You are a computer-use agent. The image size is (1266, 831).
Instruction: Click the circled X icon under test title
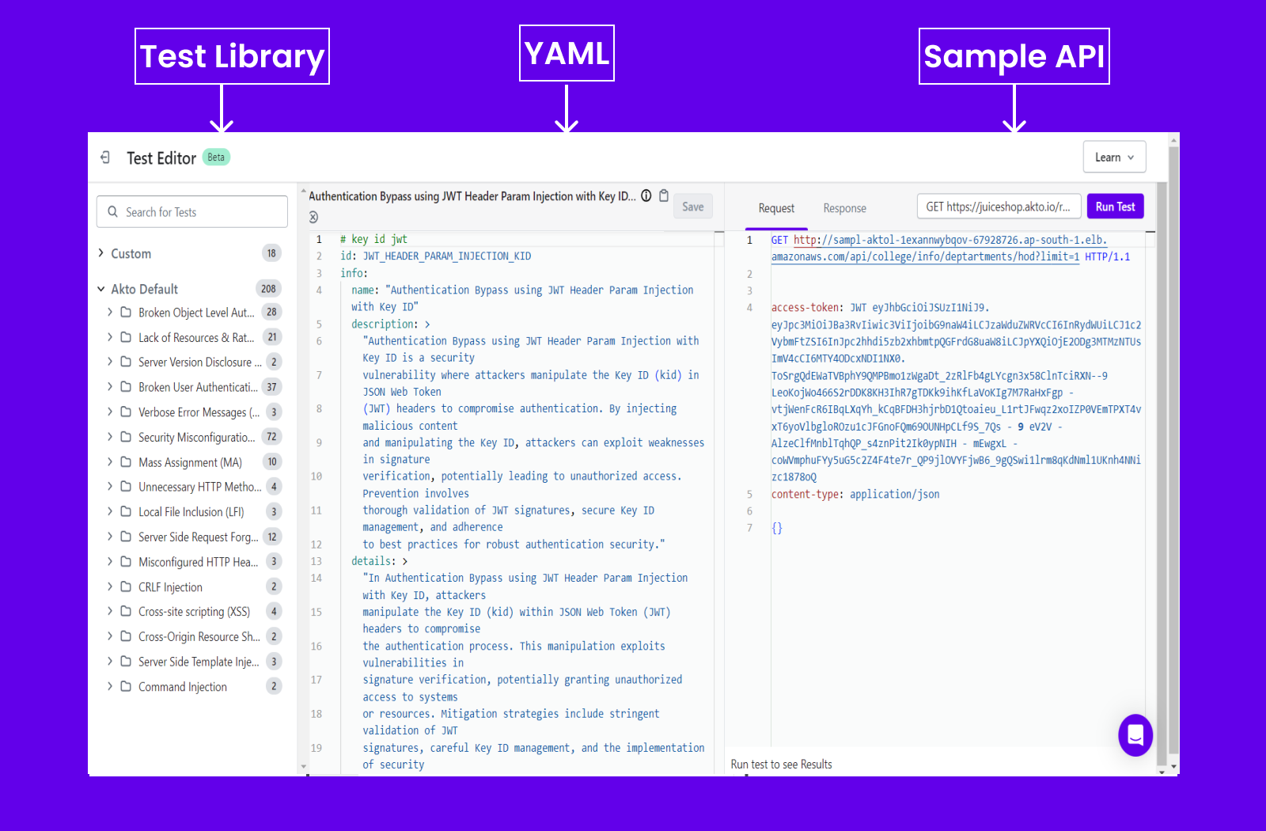[313, 217]
